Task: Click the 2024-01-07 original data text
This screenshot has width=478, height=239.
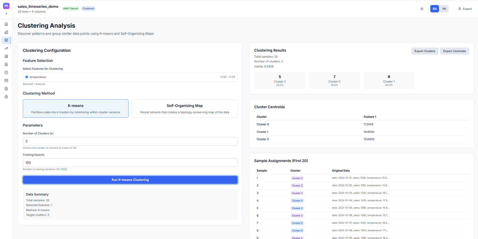Action: click(360, 223)
